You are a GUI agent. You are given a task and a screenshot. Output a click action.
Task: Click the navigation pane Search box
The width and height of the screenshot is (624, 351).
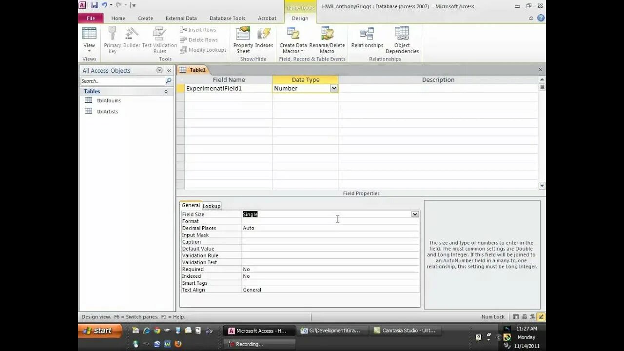[122, 81]
